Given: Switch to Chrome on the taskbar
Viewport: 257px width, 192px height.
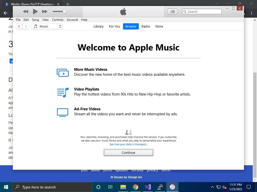Looking at the screenshot, I should click(135, 187).
